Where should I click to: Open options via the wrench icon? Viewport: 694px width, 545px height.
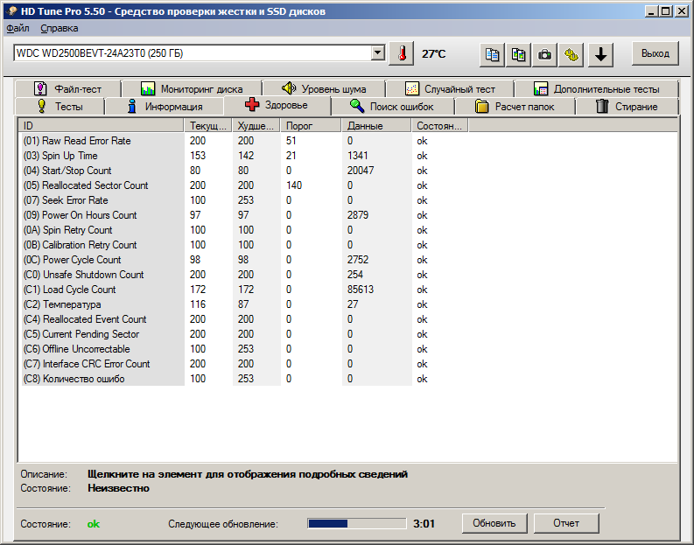click(x=571, y=54)
